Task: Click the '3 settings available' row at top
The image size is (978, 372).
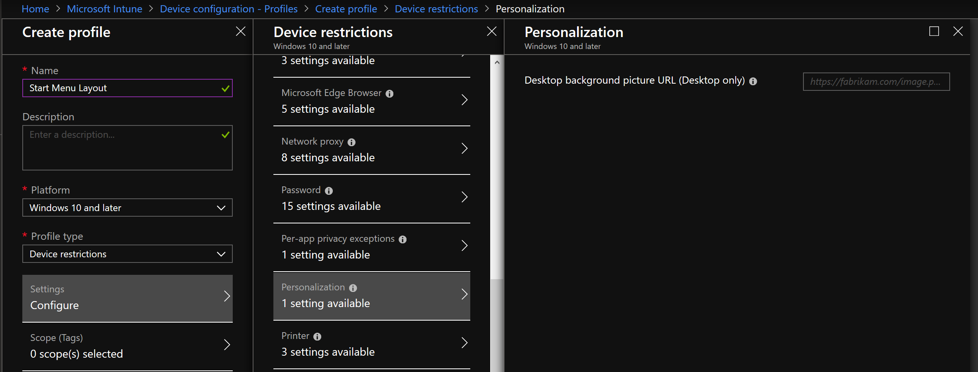Action: tap(371, 66)
